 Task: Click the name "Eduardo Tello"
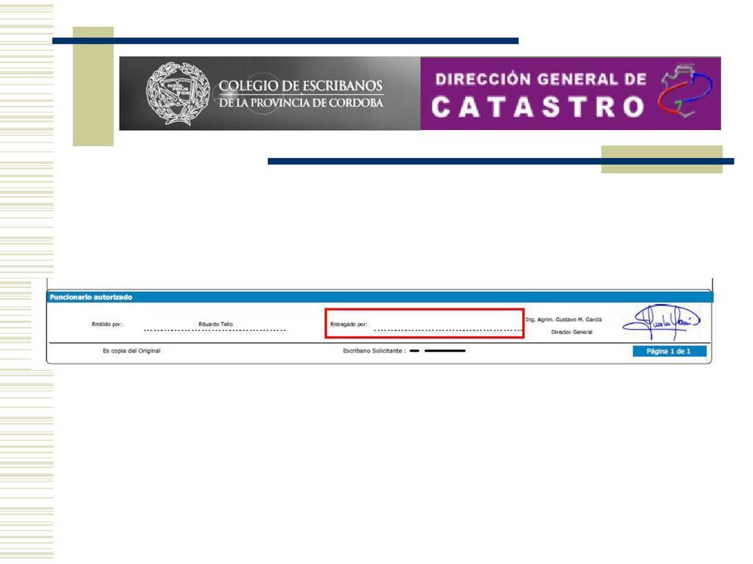(215, 324)
